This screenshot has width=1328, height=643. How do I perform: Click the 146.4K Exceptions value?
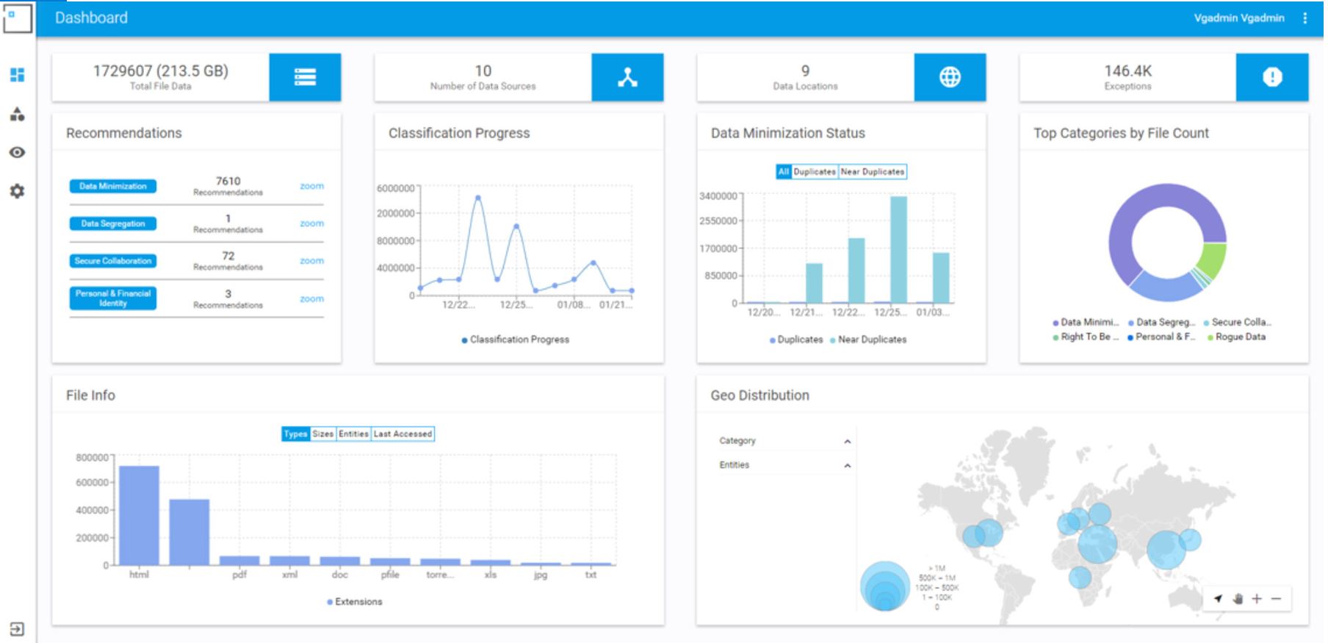click(1127, 71)
